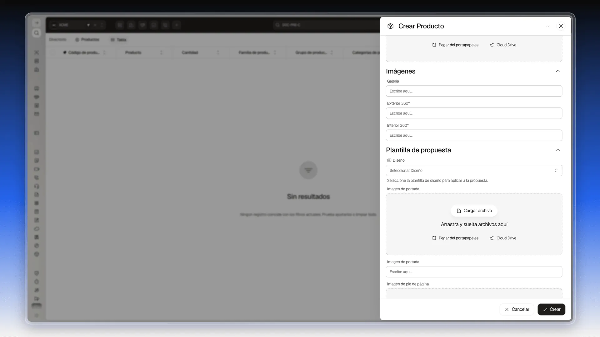Click the Diseño label icon

coord(389,160)
